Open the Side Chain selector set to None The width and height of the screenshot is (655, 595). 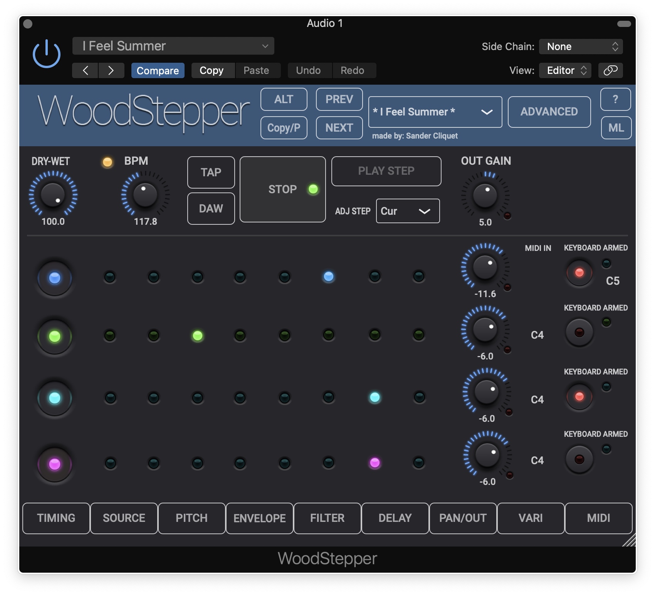(580, 46)
